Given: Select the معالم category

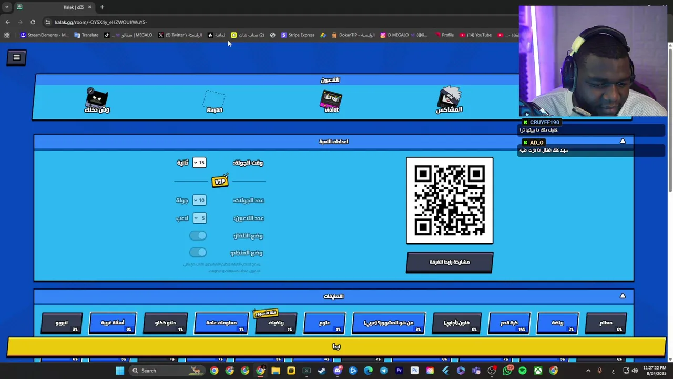Looking at the screenshot, I should click(606, 323).
